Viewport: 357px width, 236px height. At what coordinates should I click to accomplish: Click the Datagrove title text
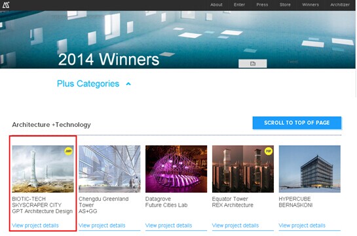point(158,199)
